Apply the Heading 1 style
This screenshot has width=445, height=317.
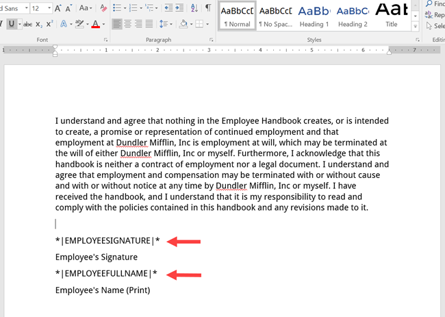click(313, 15)
